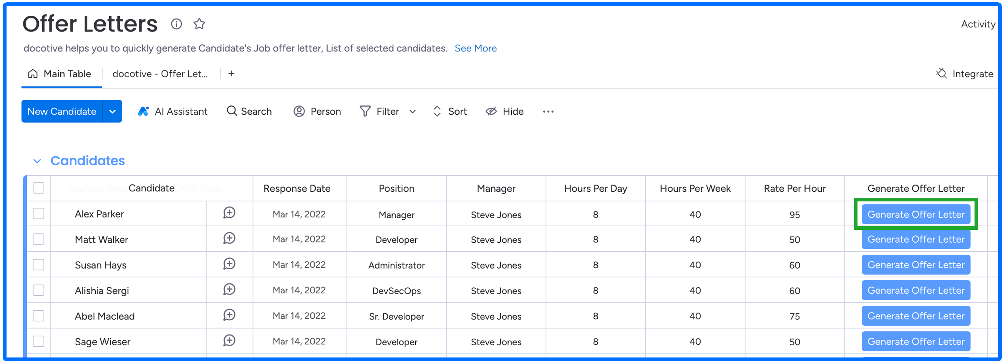
Task: Click the board info icon beside Offer Letters
Action: [x=176, y=24]
